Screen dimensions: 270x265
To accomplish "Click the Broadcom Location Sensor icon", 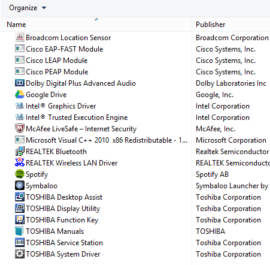I will click(x=20, y=37).
